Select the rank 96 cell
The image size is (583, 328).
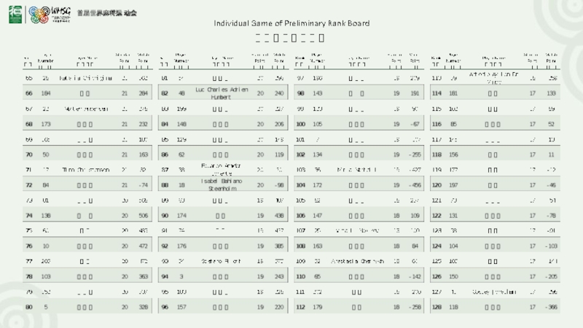pos(165,308)
